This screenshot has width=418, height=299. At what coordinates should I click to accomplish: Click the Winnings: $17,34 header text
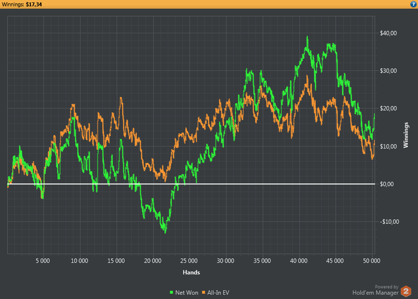[x=22, y=5]
